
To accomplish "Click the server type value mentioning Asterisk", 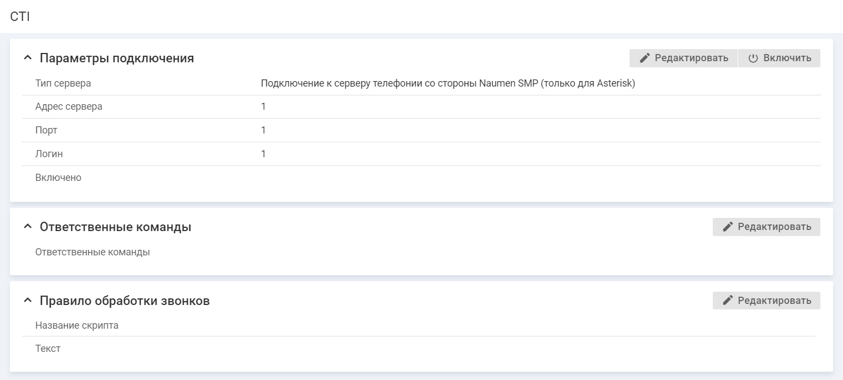I will 448,83.
